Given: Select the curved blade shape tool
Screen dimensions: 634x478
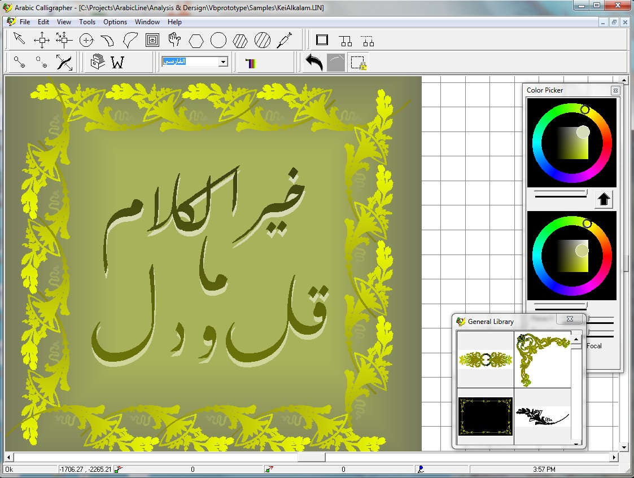Looking at the screenshot, I should pos(108,41).
